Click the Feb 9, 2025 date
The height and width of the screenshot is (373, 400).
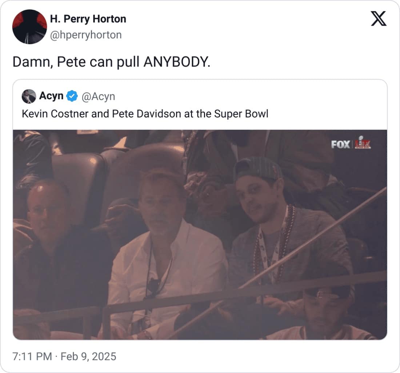[x=88, y=356]
